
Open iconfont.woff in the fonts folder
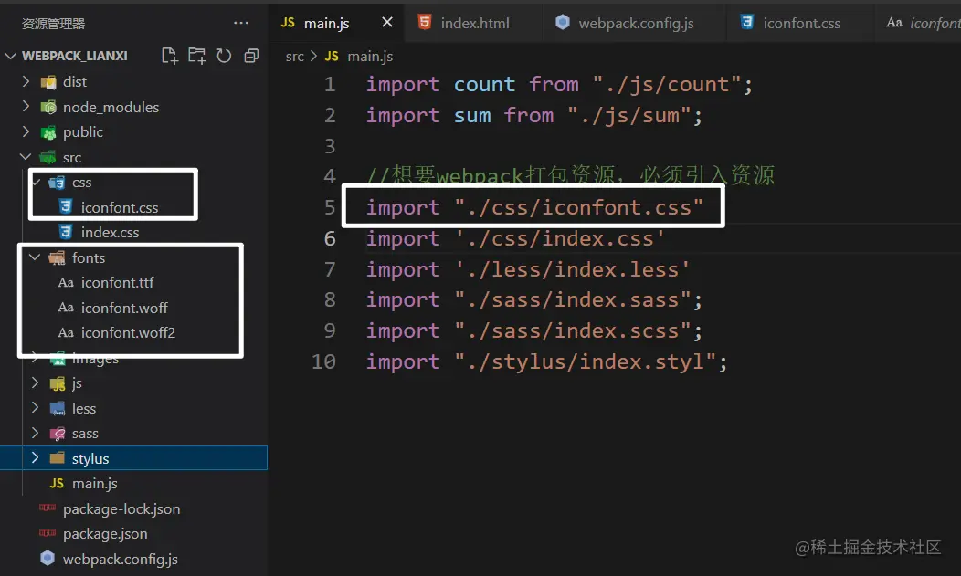[124, 308]
